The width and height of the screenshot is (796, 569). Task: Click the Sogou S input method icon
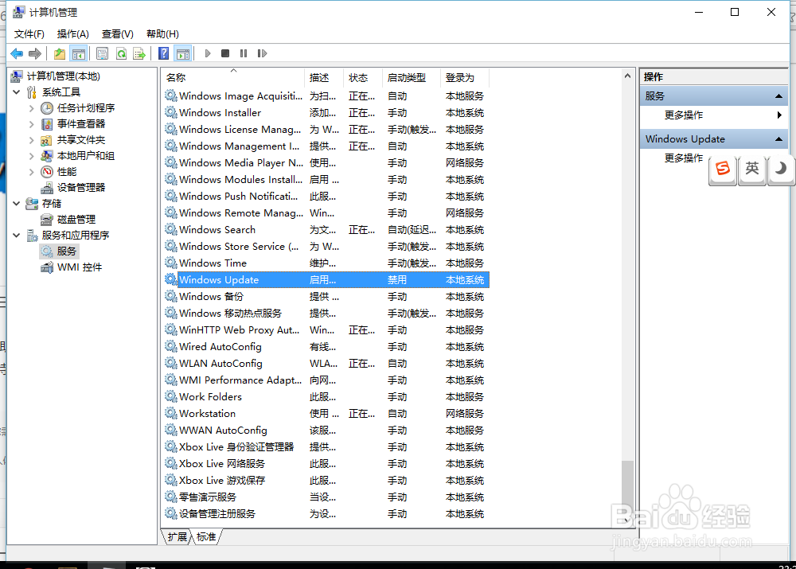click(x=723, y=169)
